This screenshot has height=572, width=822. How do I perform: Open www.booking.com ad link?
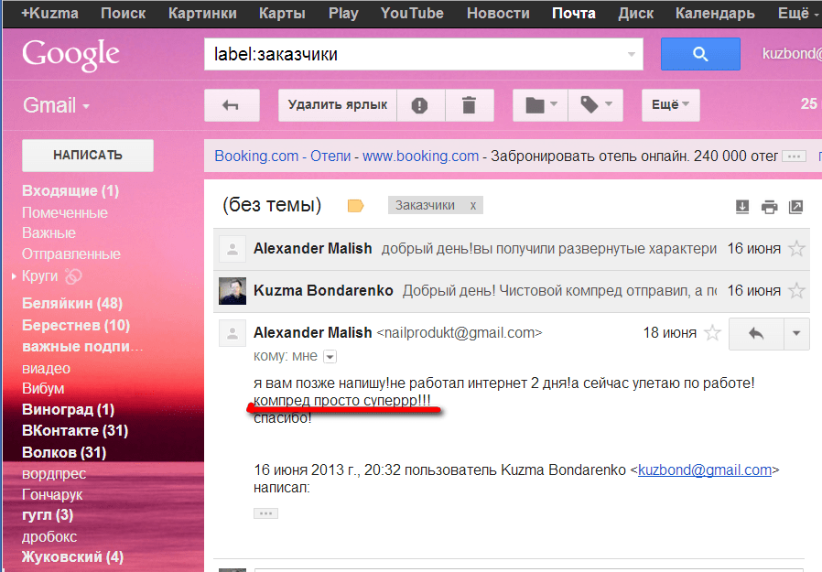pos(420,156)
